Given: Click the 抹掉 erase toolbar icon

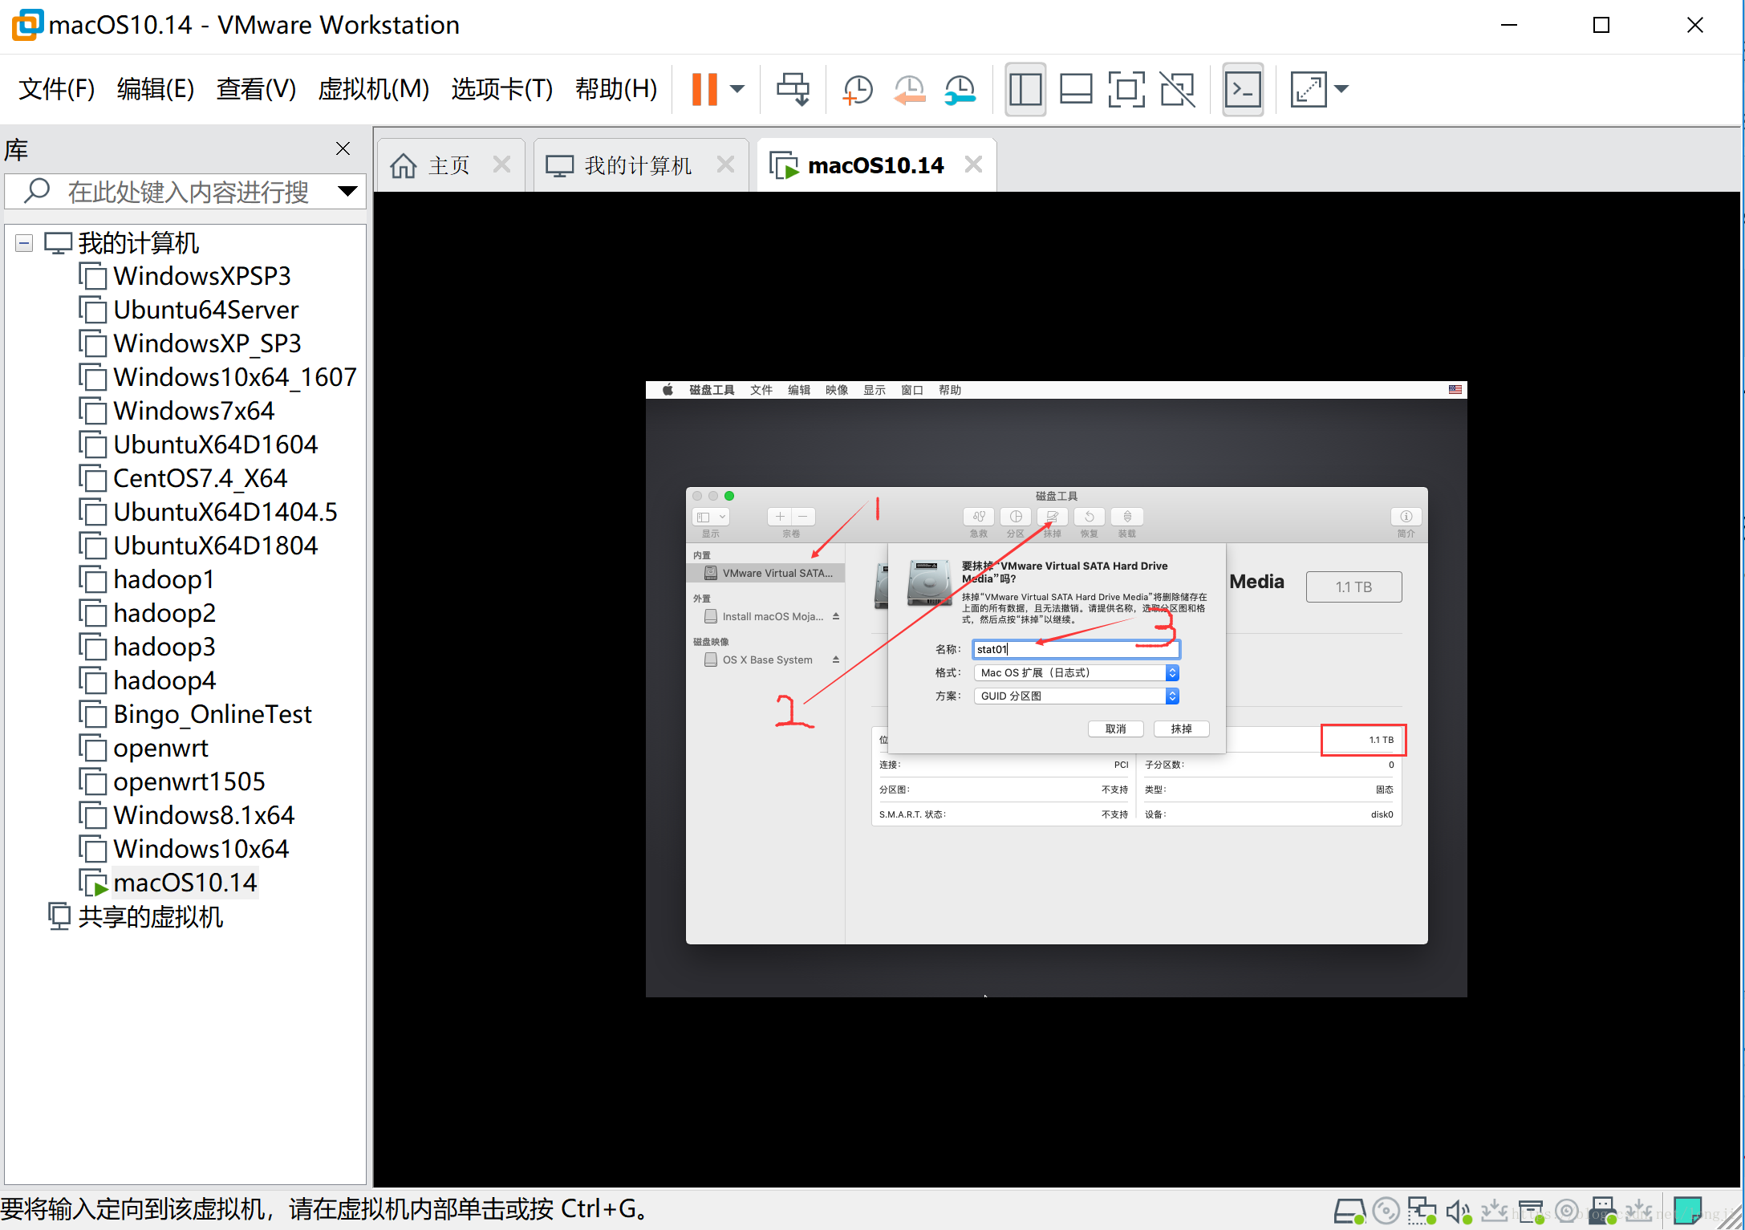Looking at the screenshot, I should tap(1053, 517).
